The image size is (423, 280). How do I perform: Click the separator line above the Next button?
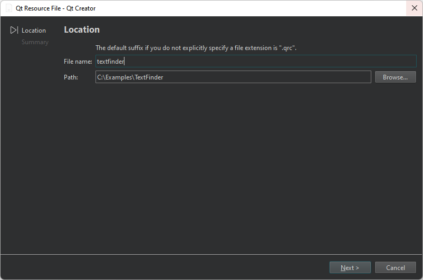click(211, 255)
